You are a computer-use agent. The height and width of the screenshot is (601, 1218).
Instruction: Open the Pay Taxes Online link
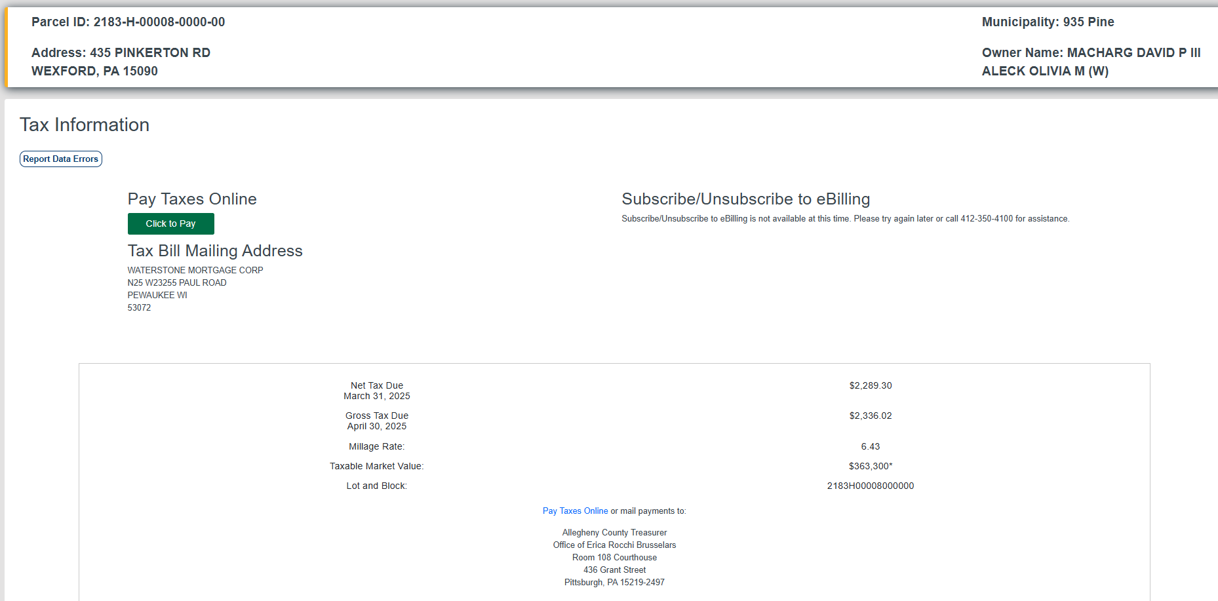point(575,511)
